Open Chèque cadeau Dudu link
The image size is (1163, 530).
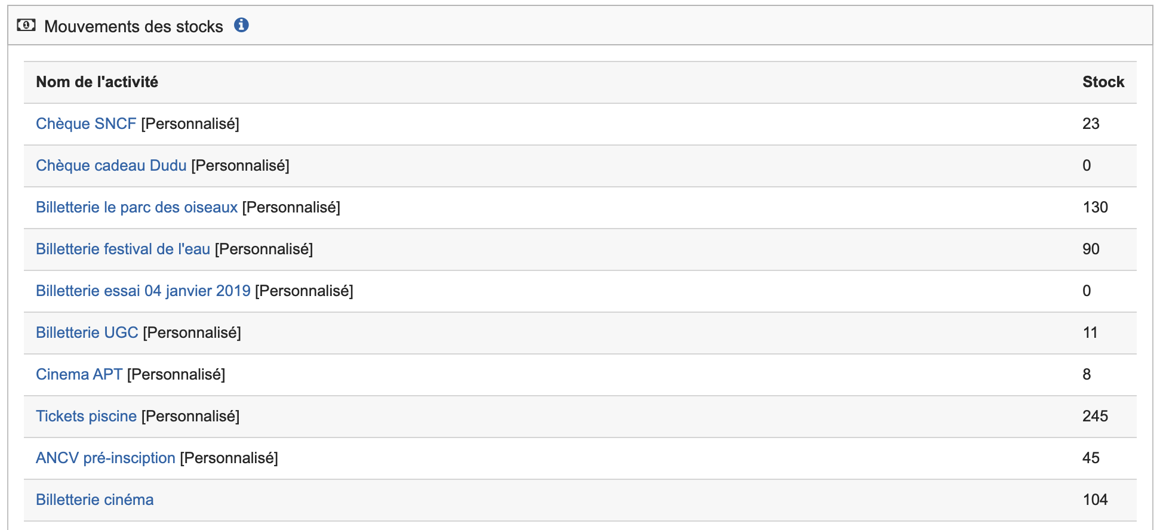[x=111, y=165]
